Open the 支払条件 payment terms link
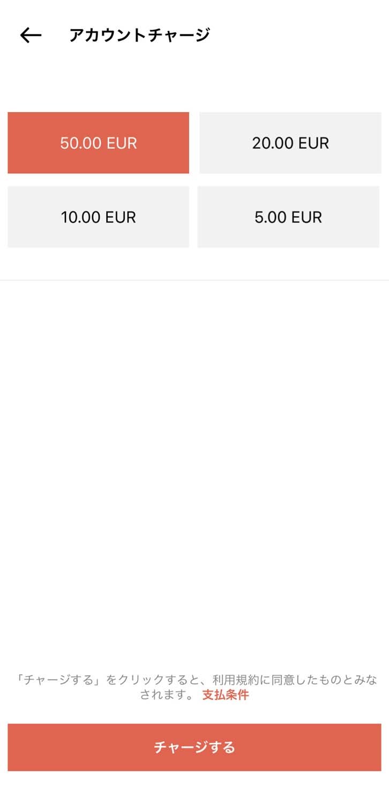Screen dimensions: 389x788 pos(225,695)
